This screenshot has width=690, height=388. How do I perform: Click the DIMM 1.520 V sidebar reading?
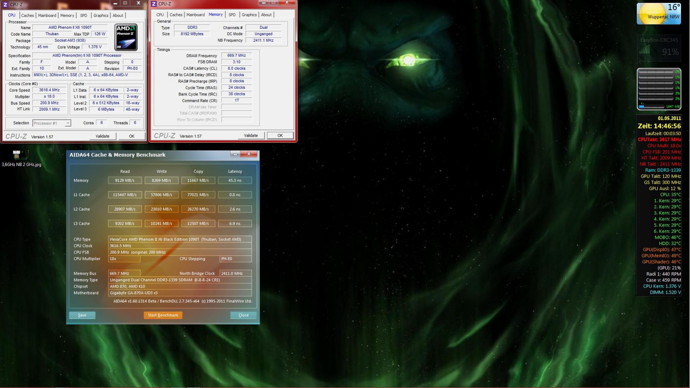pyautogui.click(x=665, y=292)
